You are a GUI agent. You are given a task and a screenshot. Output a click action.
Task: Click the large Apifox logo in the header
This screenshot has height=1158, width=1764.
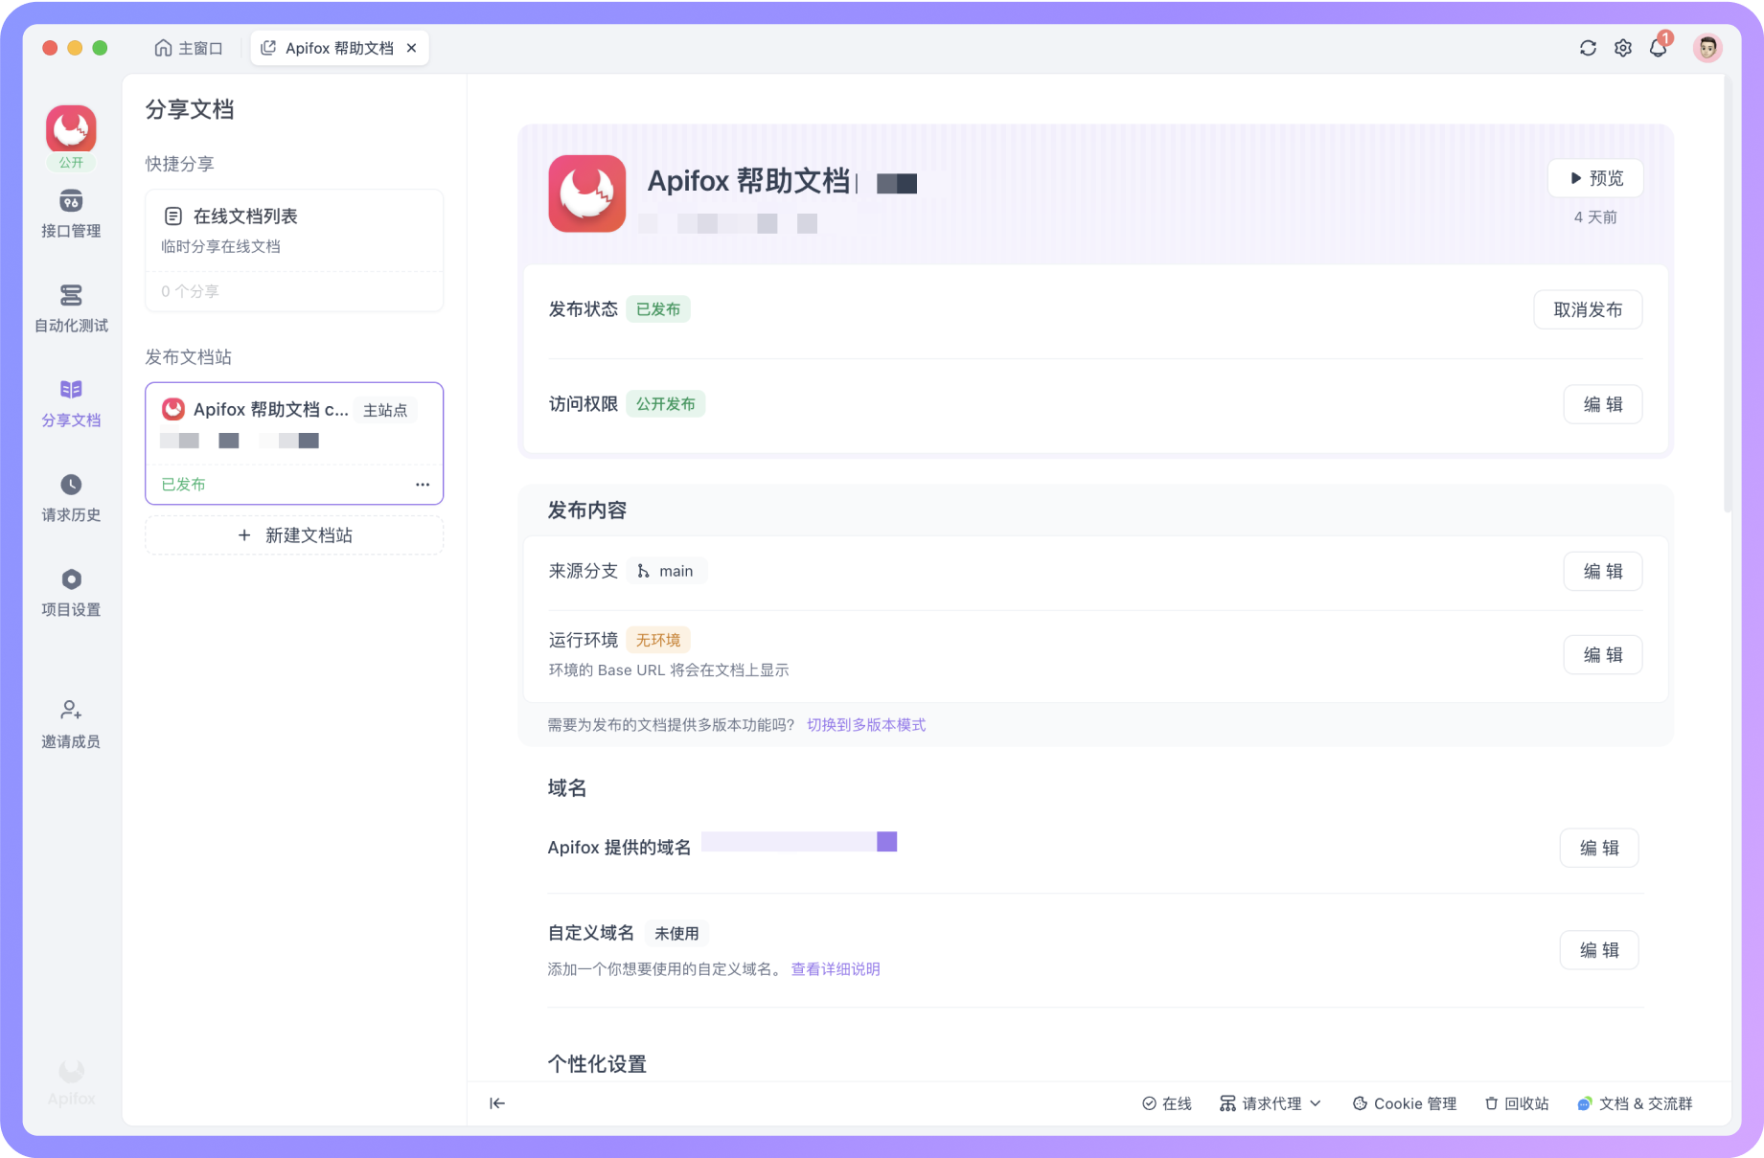click(587, 193)
